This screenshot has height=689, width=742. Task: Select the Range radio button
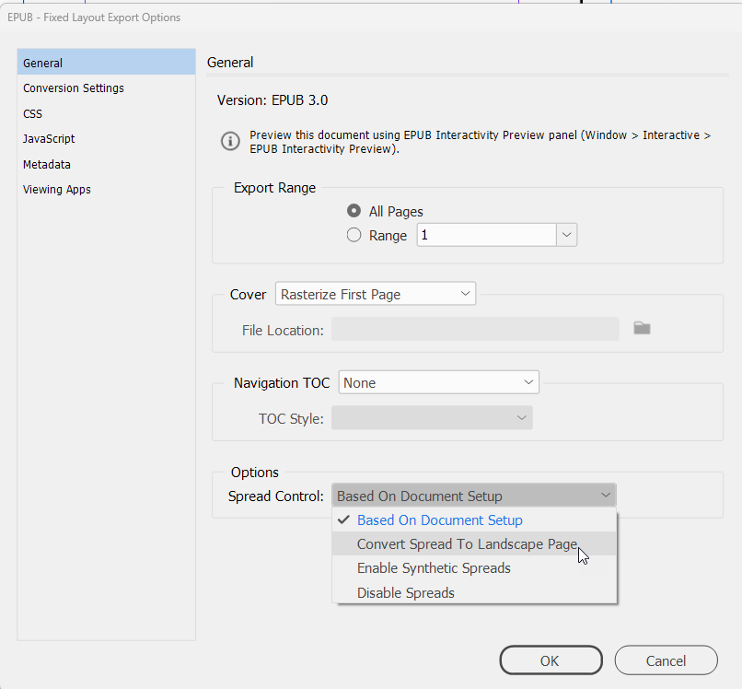pos(354,235)
